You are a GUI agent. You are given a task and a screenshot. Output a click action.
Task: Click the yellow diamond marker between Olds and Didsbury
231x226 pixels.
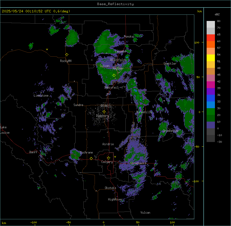(x=104, y=112)
